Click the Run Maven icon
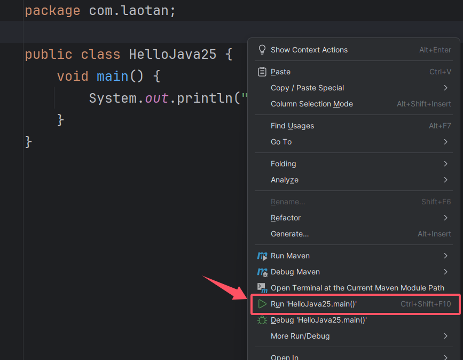The height and width of the screenshot is (360, 463). (x=262, y=256)
